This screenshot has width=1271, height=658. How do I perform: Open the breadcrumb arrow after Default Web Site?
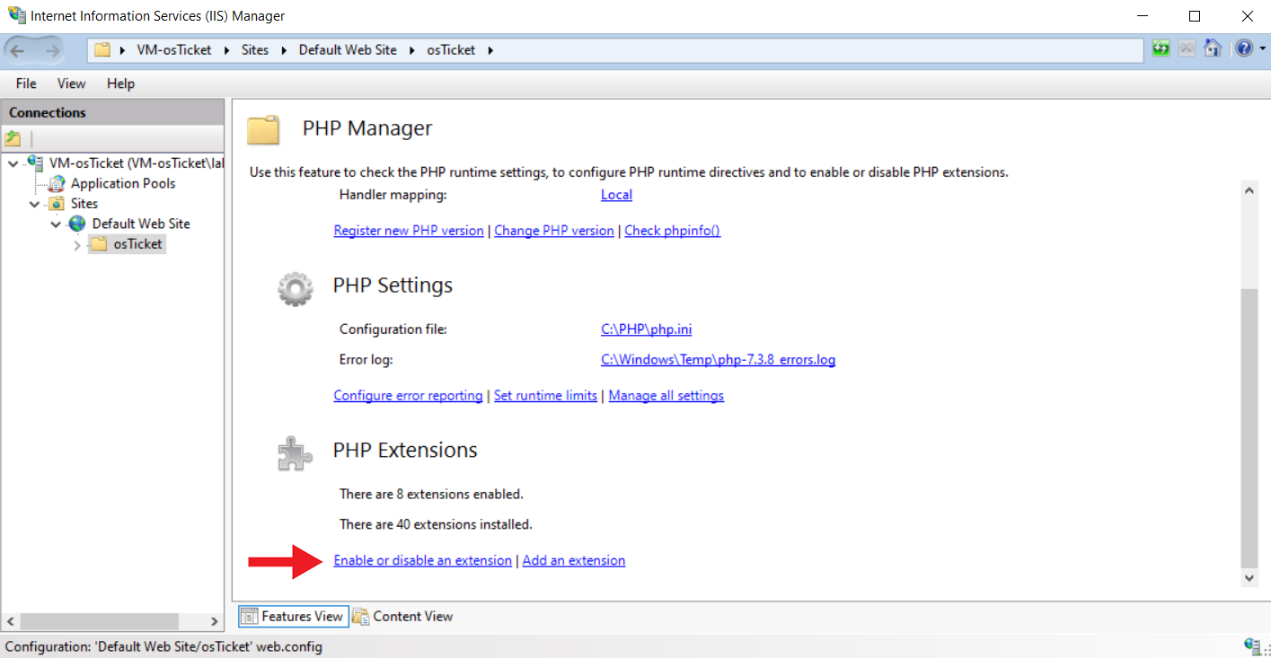pyautogui.click(x=411, y=50)
